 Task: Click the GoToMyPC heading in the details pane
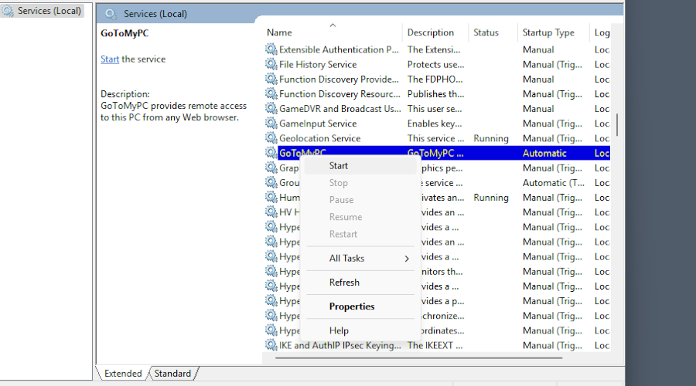[125, 33]
